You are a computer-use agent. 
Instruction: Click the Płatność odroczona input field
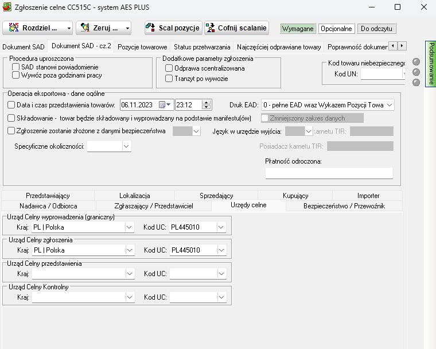pyautogui.click(x=329, y=173)
